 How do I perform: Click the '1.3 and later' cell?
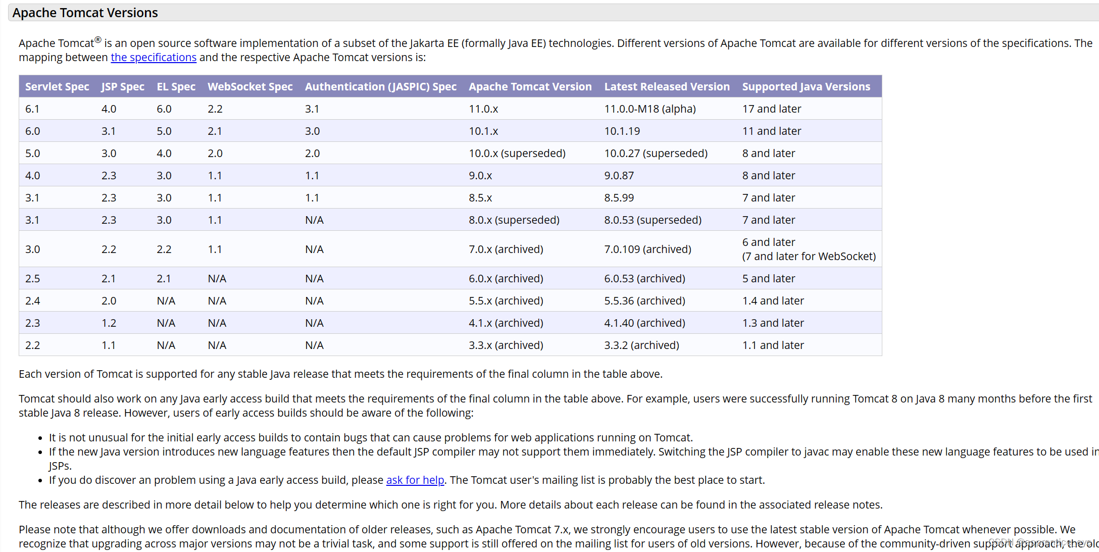coord(773,323)
